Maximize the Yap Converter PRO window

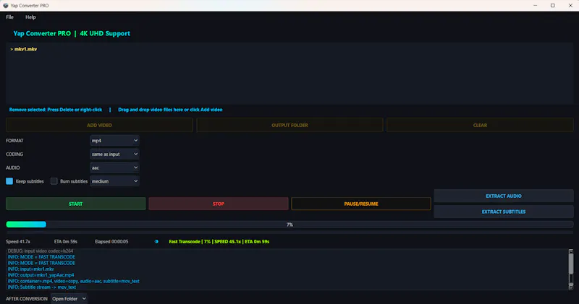pos(553,6)
